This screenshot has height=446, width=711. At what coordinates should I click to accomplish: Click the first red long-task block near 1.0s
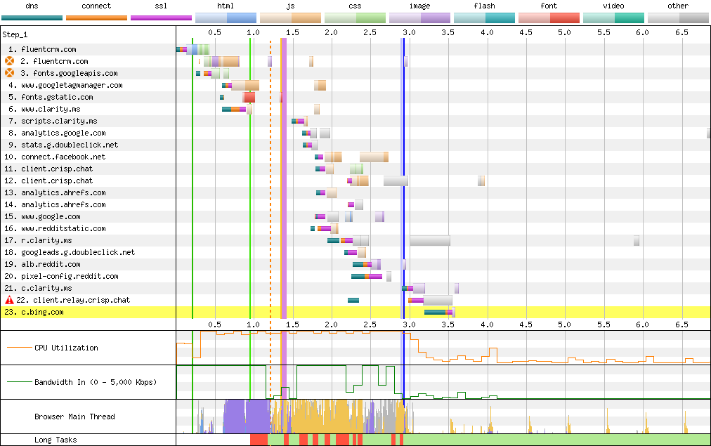(259, 440)
